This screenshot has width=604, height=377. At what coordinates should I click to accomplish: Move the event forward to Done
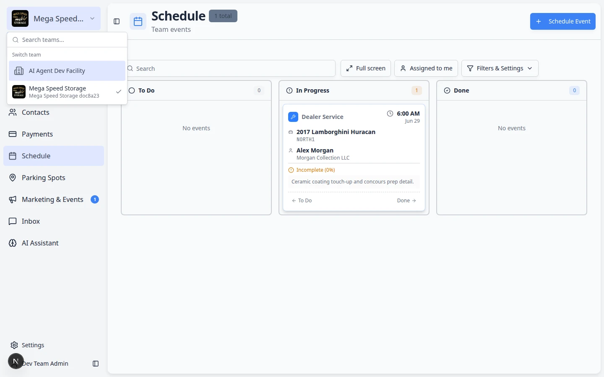click(406, 201)
